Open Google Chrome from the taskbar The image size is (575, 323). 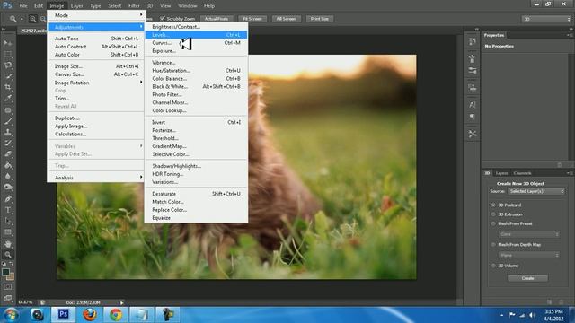pos(116,315)
